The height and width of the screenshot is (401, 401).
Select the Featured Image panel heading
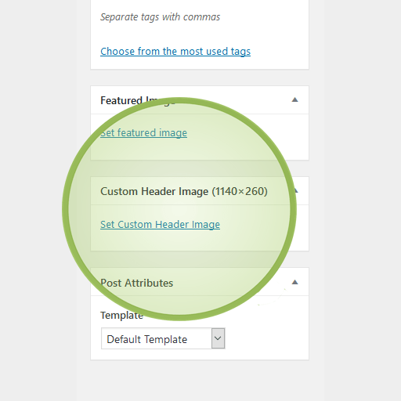point(138,100)
